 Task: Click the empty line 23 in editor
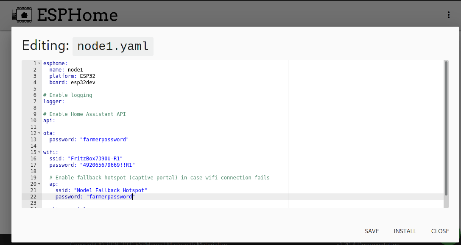click(127, 203)
